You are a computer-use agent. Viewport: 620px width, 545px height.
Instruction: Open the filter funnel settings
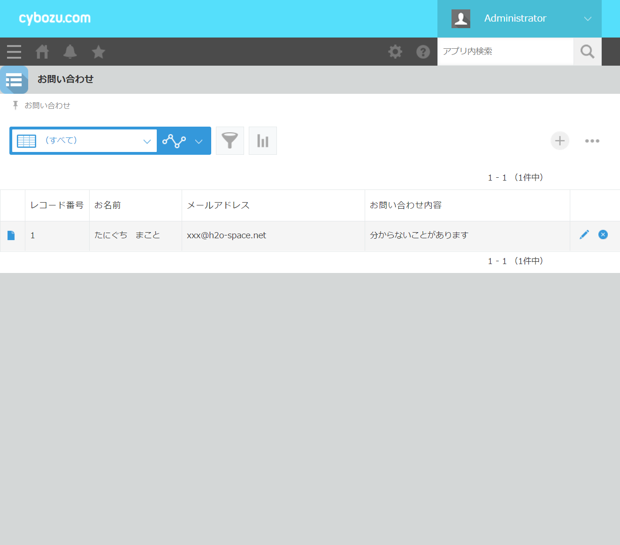click(x=230, y=141)
